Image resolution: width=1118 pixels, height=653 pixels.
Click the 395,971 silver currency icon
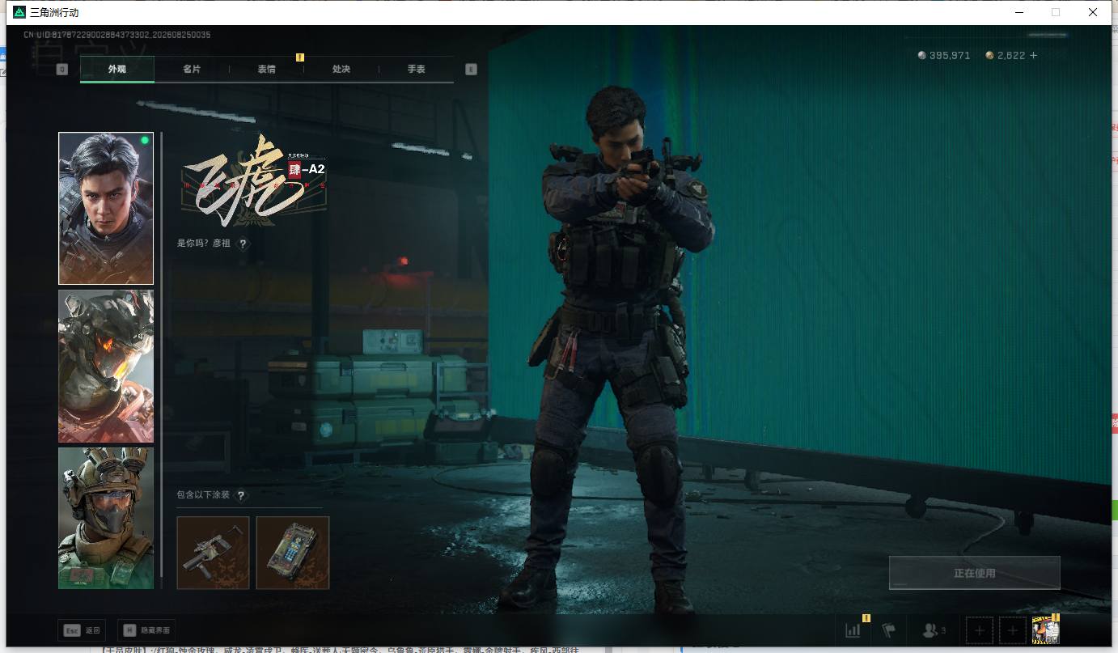[x=921, y=56]
